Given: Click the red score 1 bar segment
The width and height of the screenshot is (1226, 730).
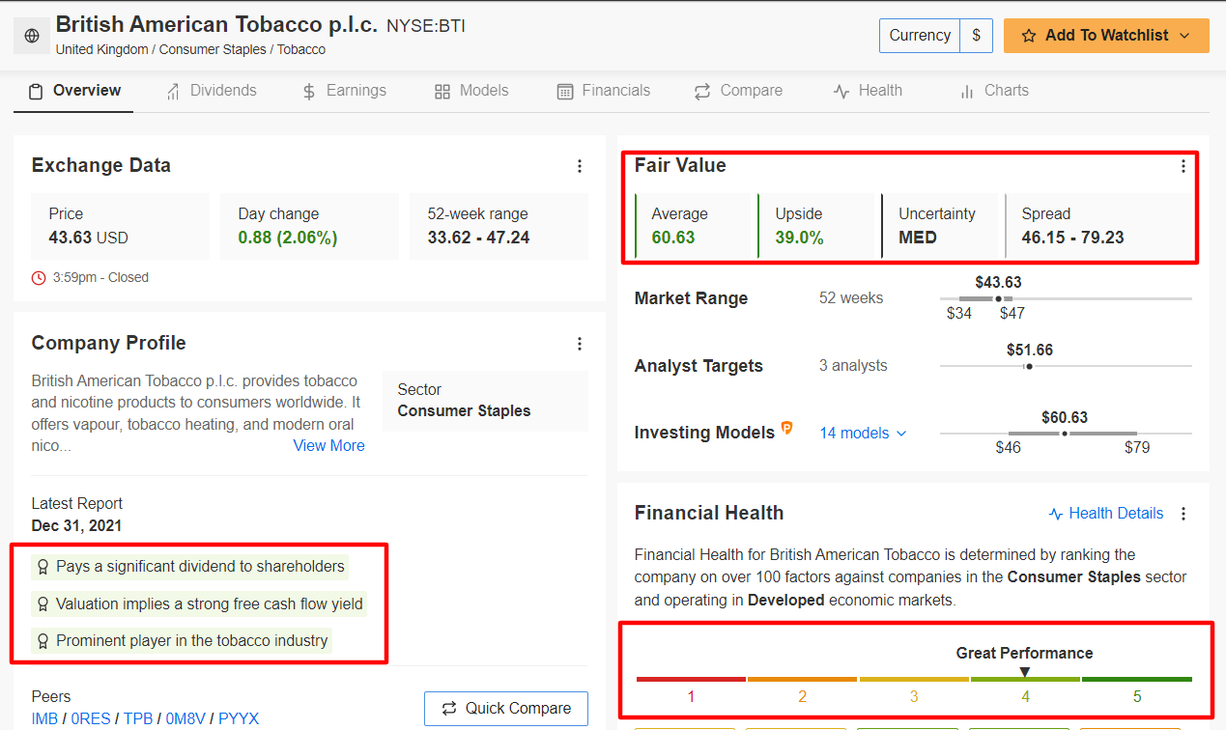Looking at the screenshot, I should pos(691,680).
